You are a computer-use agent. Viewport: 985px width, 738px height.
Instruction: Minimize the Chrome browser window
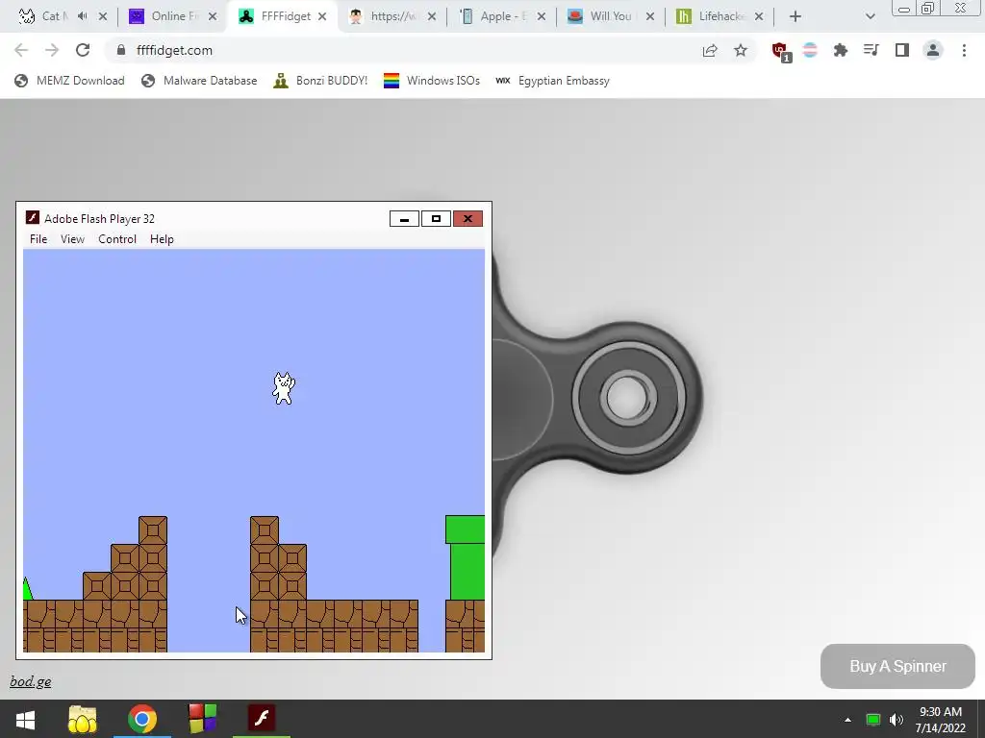click(904, 9)
